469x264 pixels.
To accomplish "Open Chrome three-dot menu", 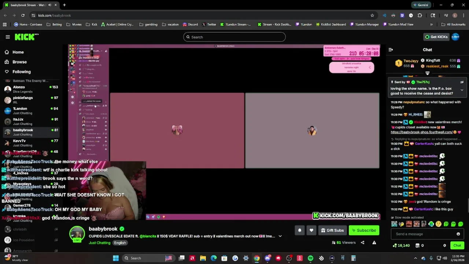I will click(x=464, y=15).
